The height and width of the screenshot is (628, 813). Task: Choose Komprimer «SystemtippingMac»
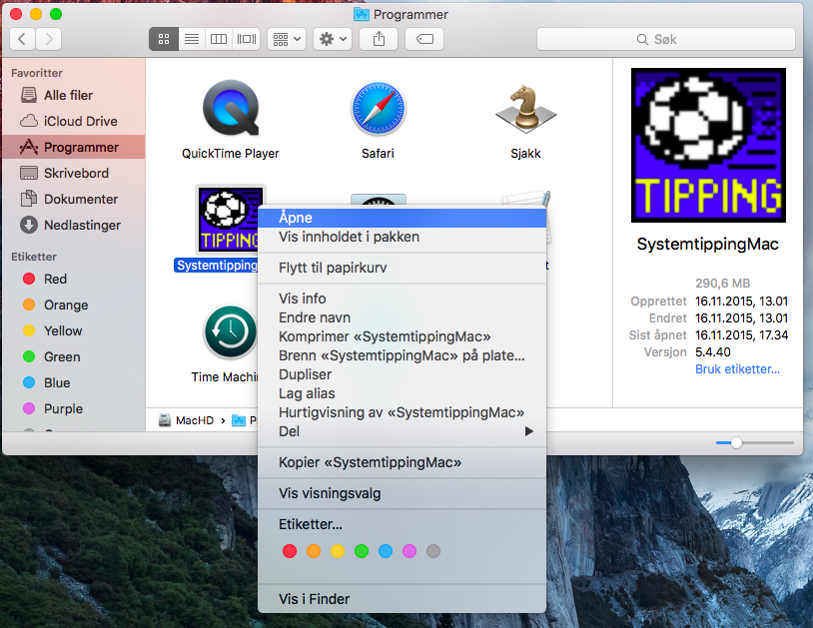click(x=402, y=336)
